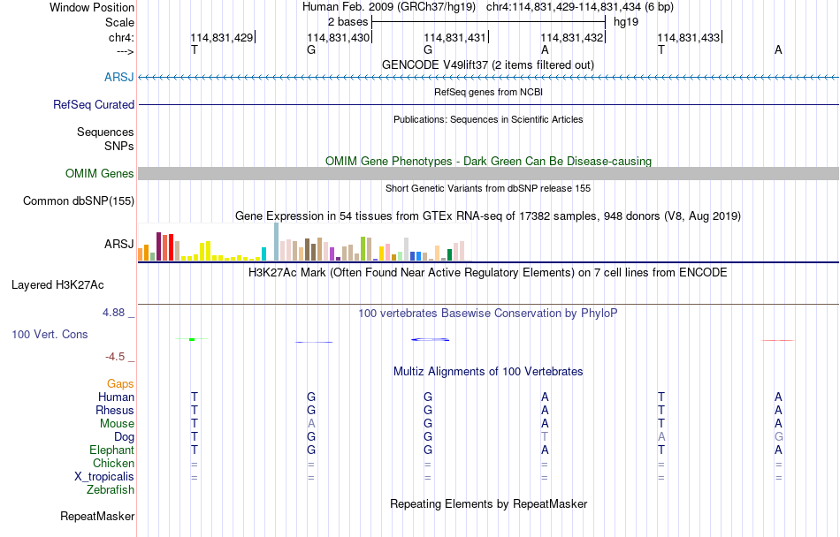Select the cyan GTEx expression bar
The image size is (840, 537).
(x=263, y=254)
